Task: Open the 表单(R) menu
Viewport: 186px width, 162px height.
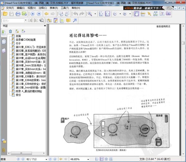Action: pyautogui.click(x=54, y=8)
